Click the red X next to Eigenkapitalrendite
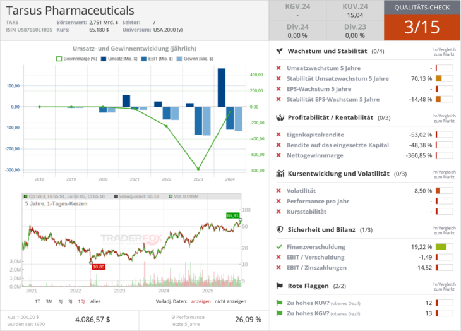The width and height of the screenshot is (461, 331). (279, 135)
